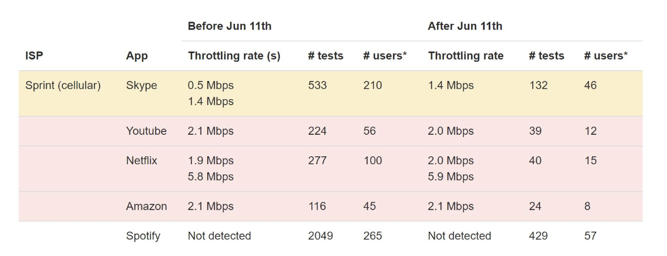Select the 277 tests value for Netflix
Image resolution: width=667 pixels, height=256 pixels.
point(318,160)
